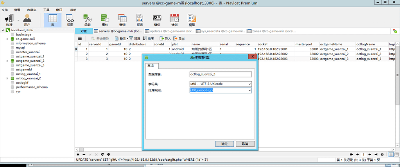Go to first page of records
400x167 pixels.
coord(352,154)
